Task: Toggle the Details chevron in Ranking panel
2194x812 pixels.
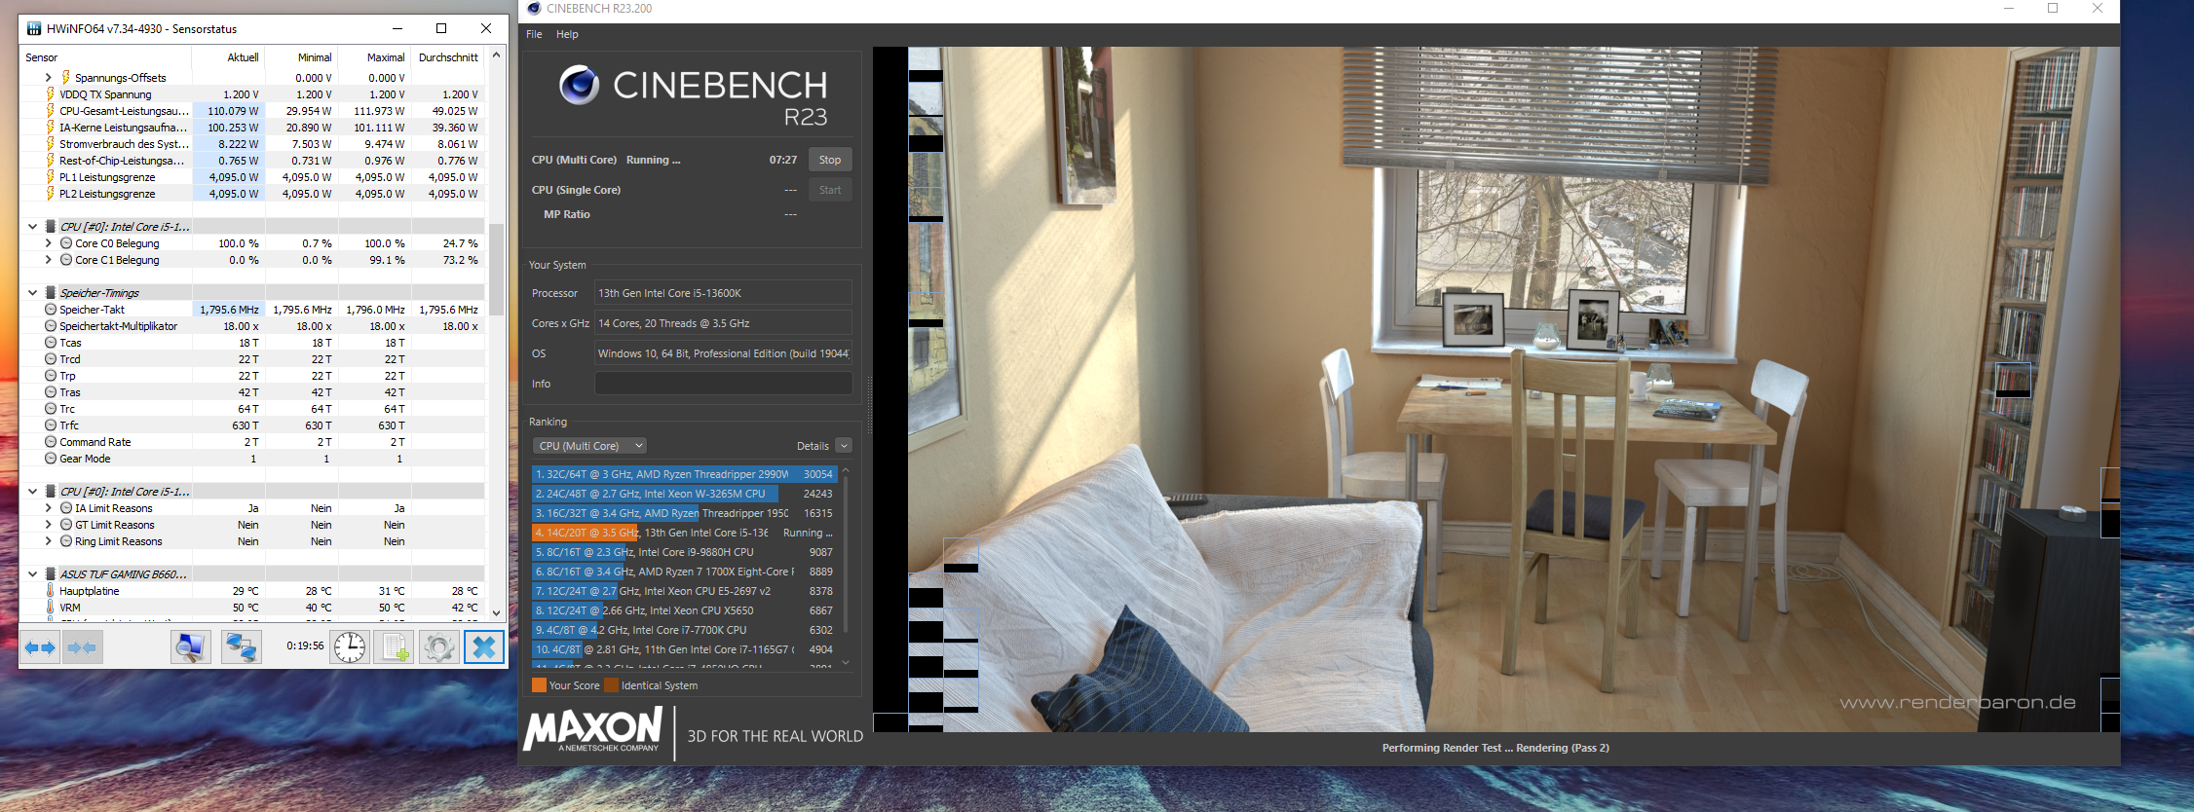Action: click(x=844, y=446)
